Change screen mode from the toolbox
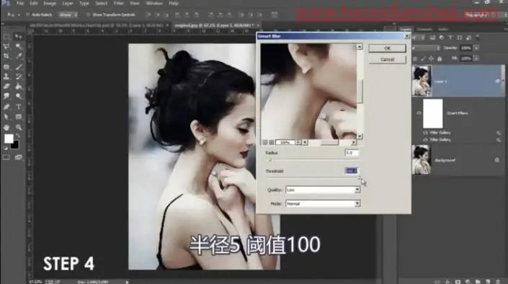 pyautogui.click(x=19, y=158)
